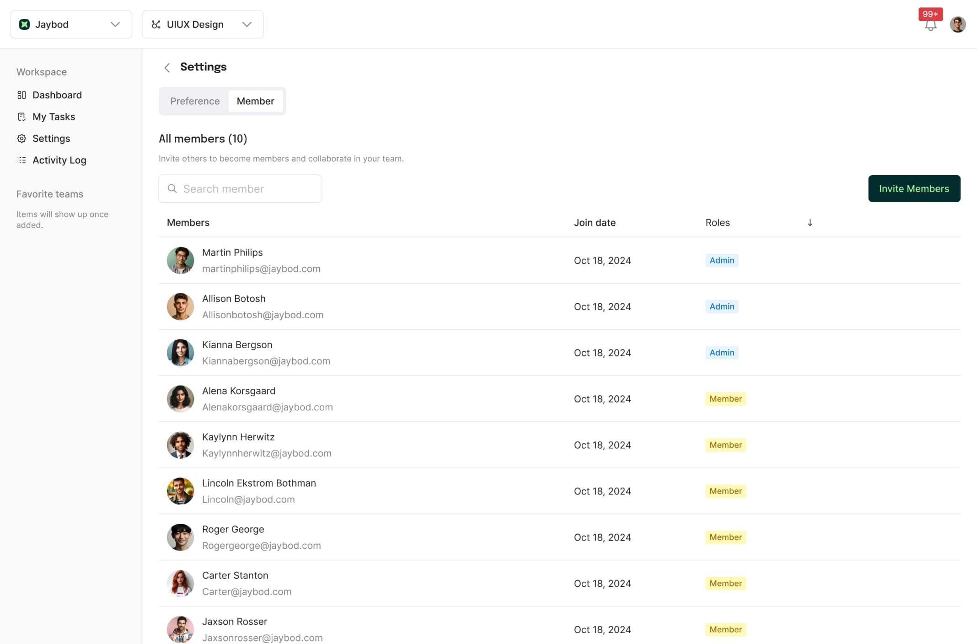Switch to the Preference tab
Screen dimensions: 977x644
195,101
